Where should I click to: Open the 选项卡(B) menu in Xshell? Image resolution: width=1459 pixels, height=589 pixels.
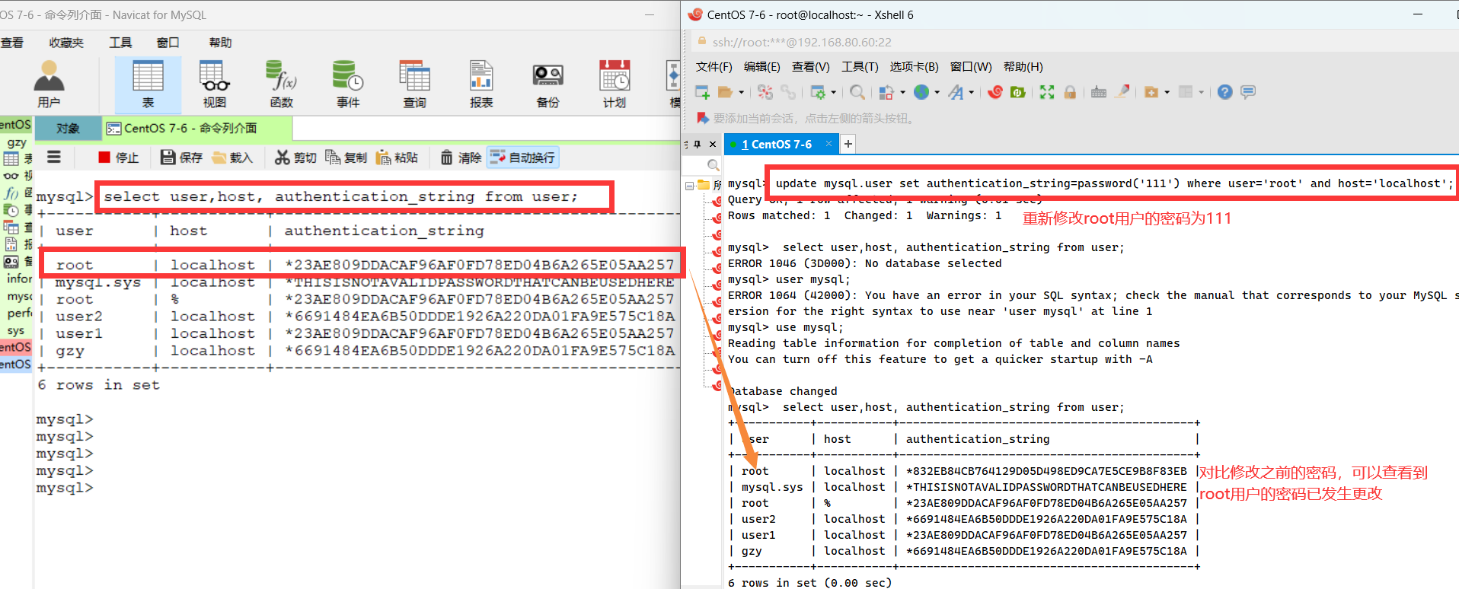click(x=914, y=67)
